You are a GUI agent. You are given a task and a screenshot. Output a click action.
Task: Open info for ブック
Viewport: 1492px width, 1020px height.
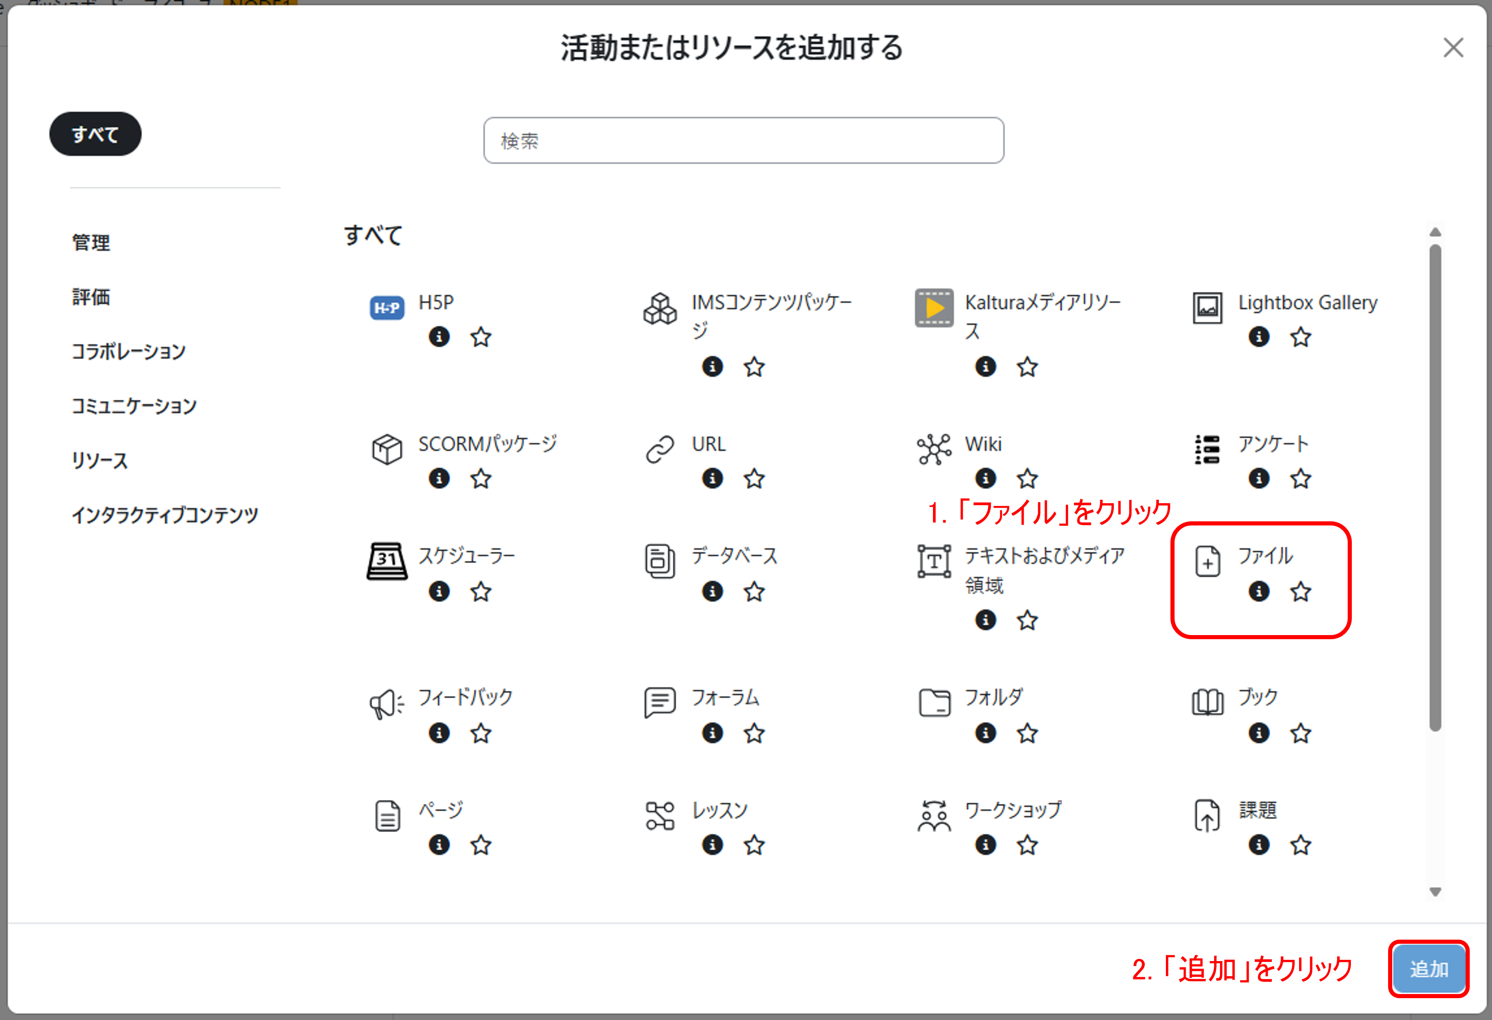pos(1259,733)
